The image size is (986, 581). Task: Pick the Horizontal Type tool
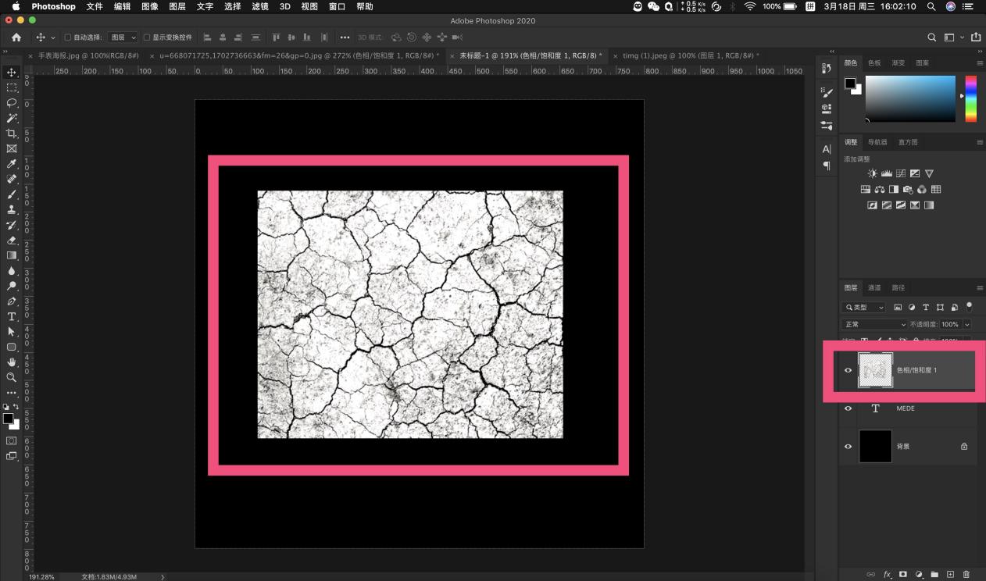pos(12,316)
